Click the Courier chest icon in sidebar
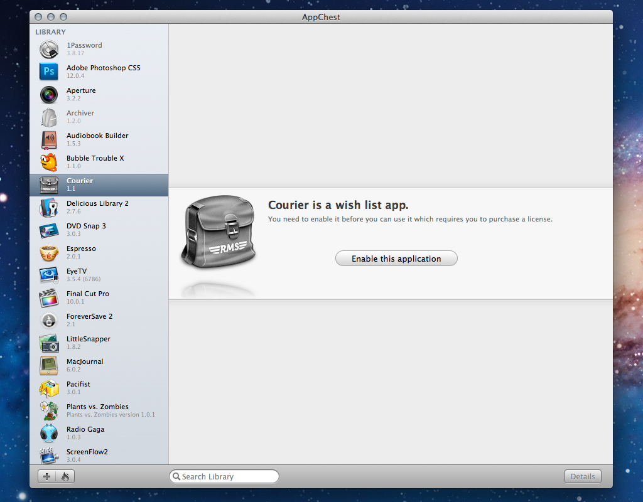Image resolution: width=643 pixels, height=502 pixels. 49,185
